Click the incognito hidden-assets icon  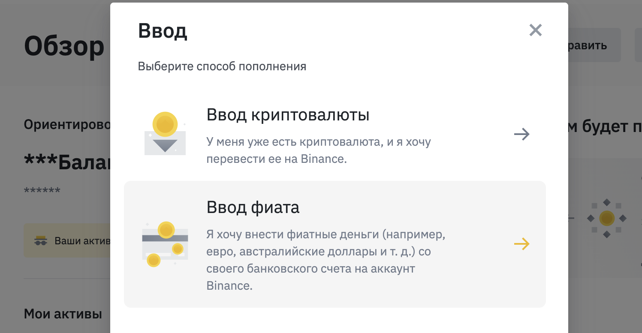pos(41,241)
